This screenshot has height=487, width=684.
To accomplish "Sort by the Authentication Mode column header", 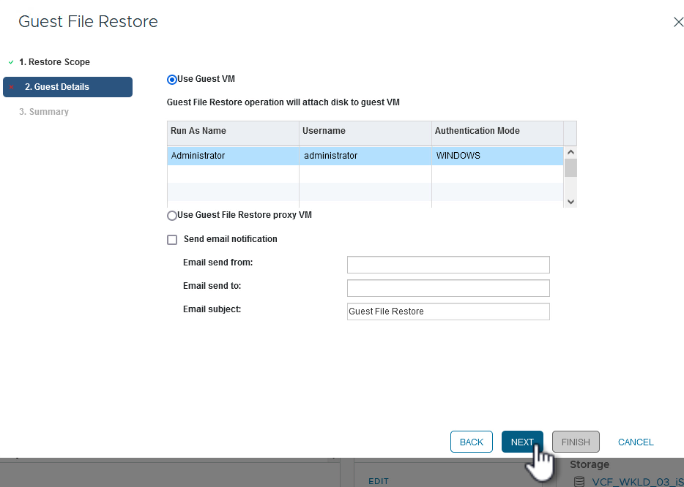I will [x=477, y=131].
